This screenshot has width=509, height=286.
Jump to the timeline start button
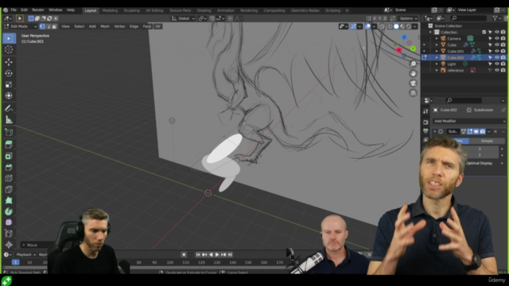198,254
